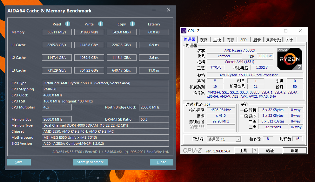Click the BIOS Version field A.20
This screenshot has width=315, height=182.
click(x=105, y=143)
